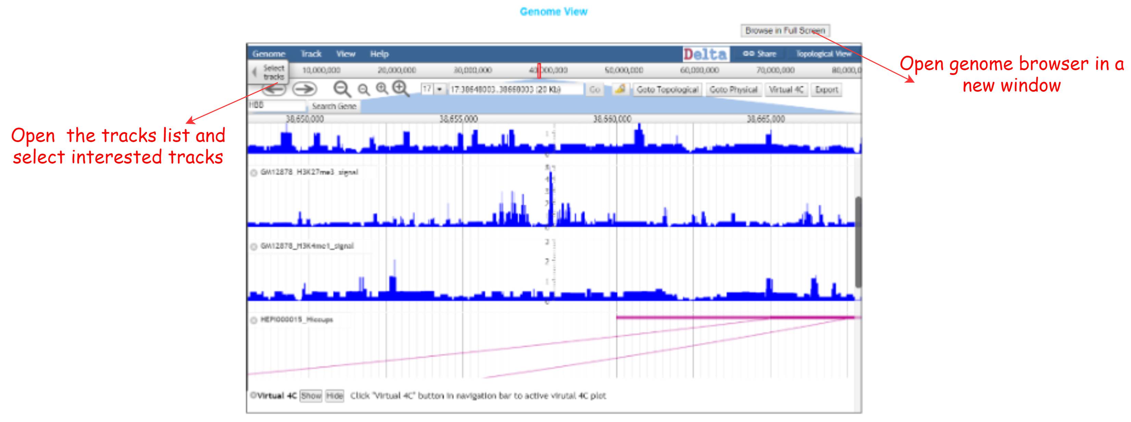Click Goto Physical button
1131x422 pixels.
[733, 89]
